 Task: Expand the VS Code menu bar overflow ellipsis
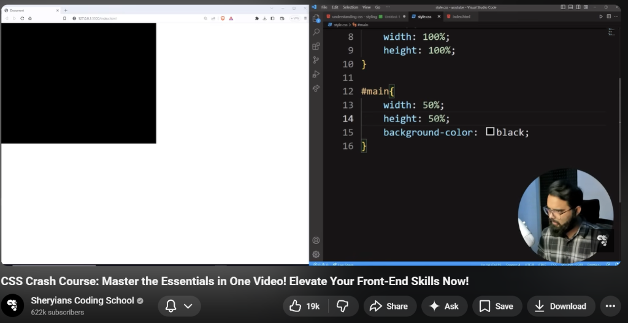tap(389, 7)
